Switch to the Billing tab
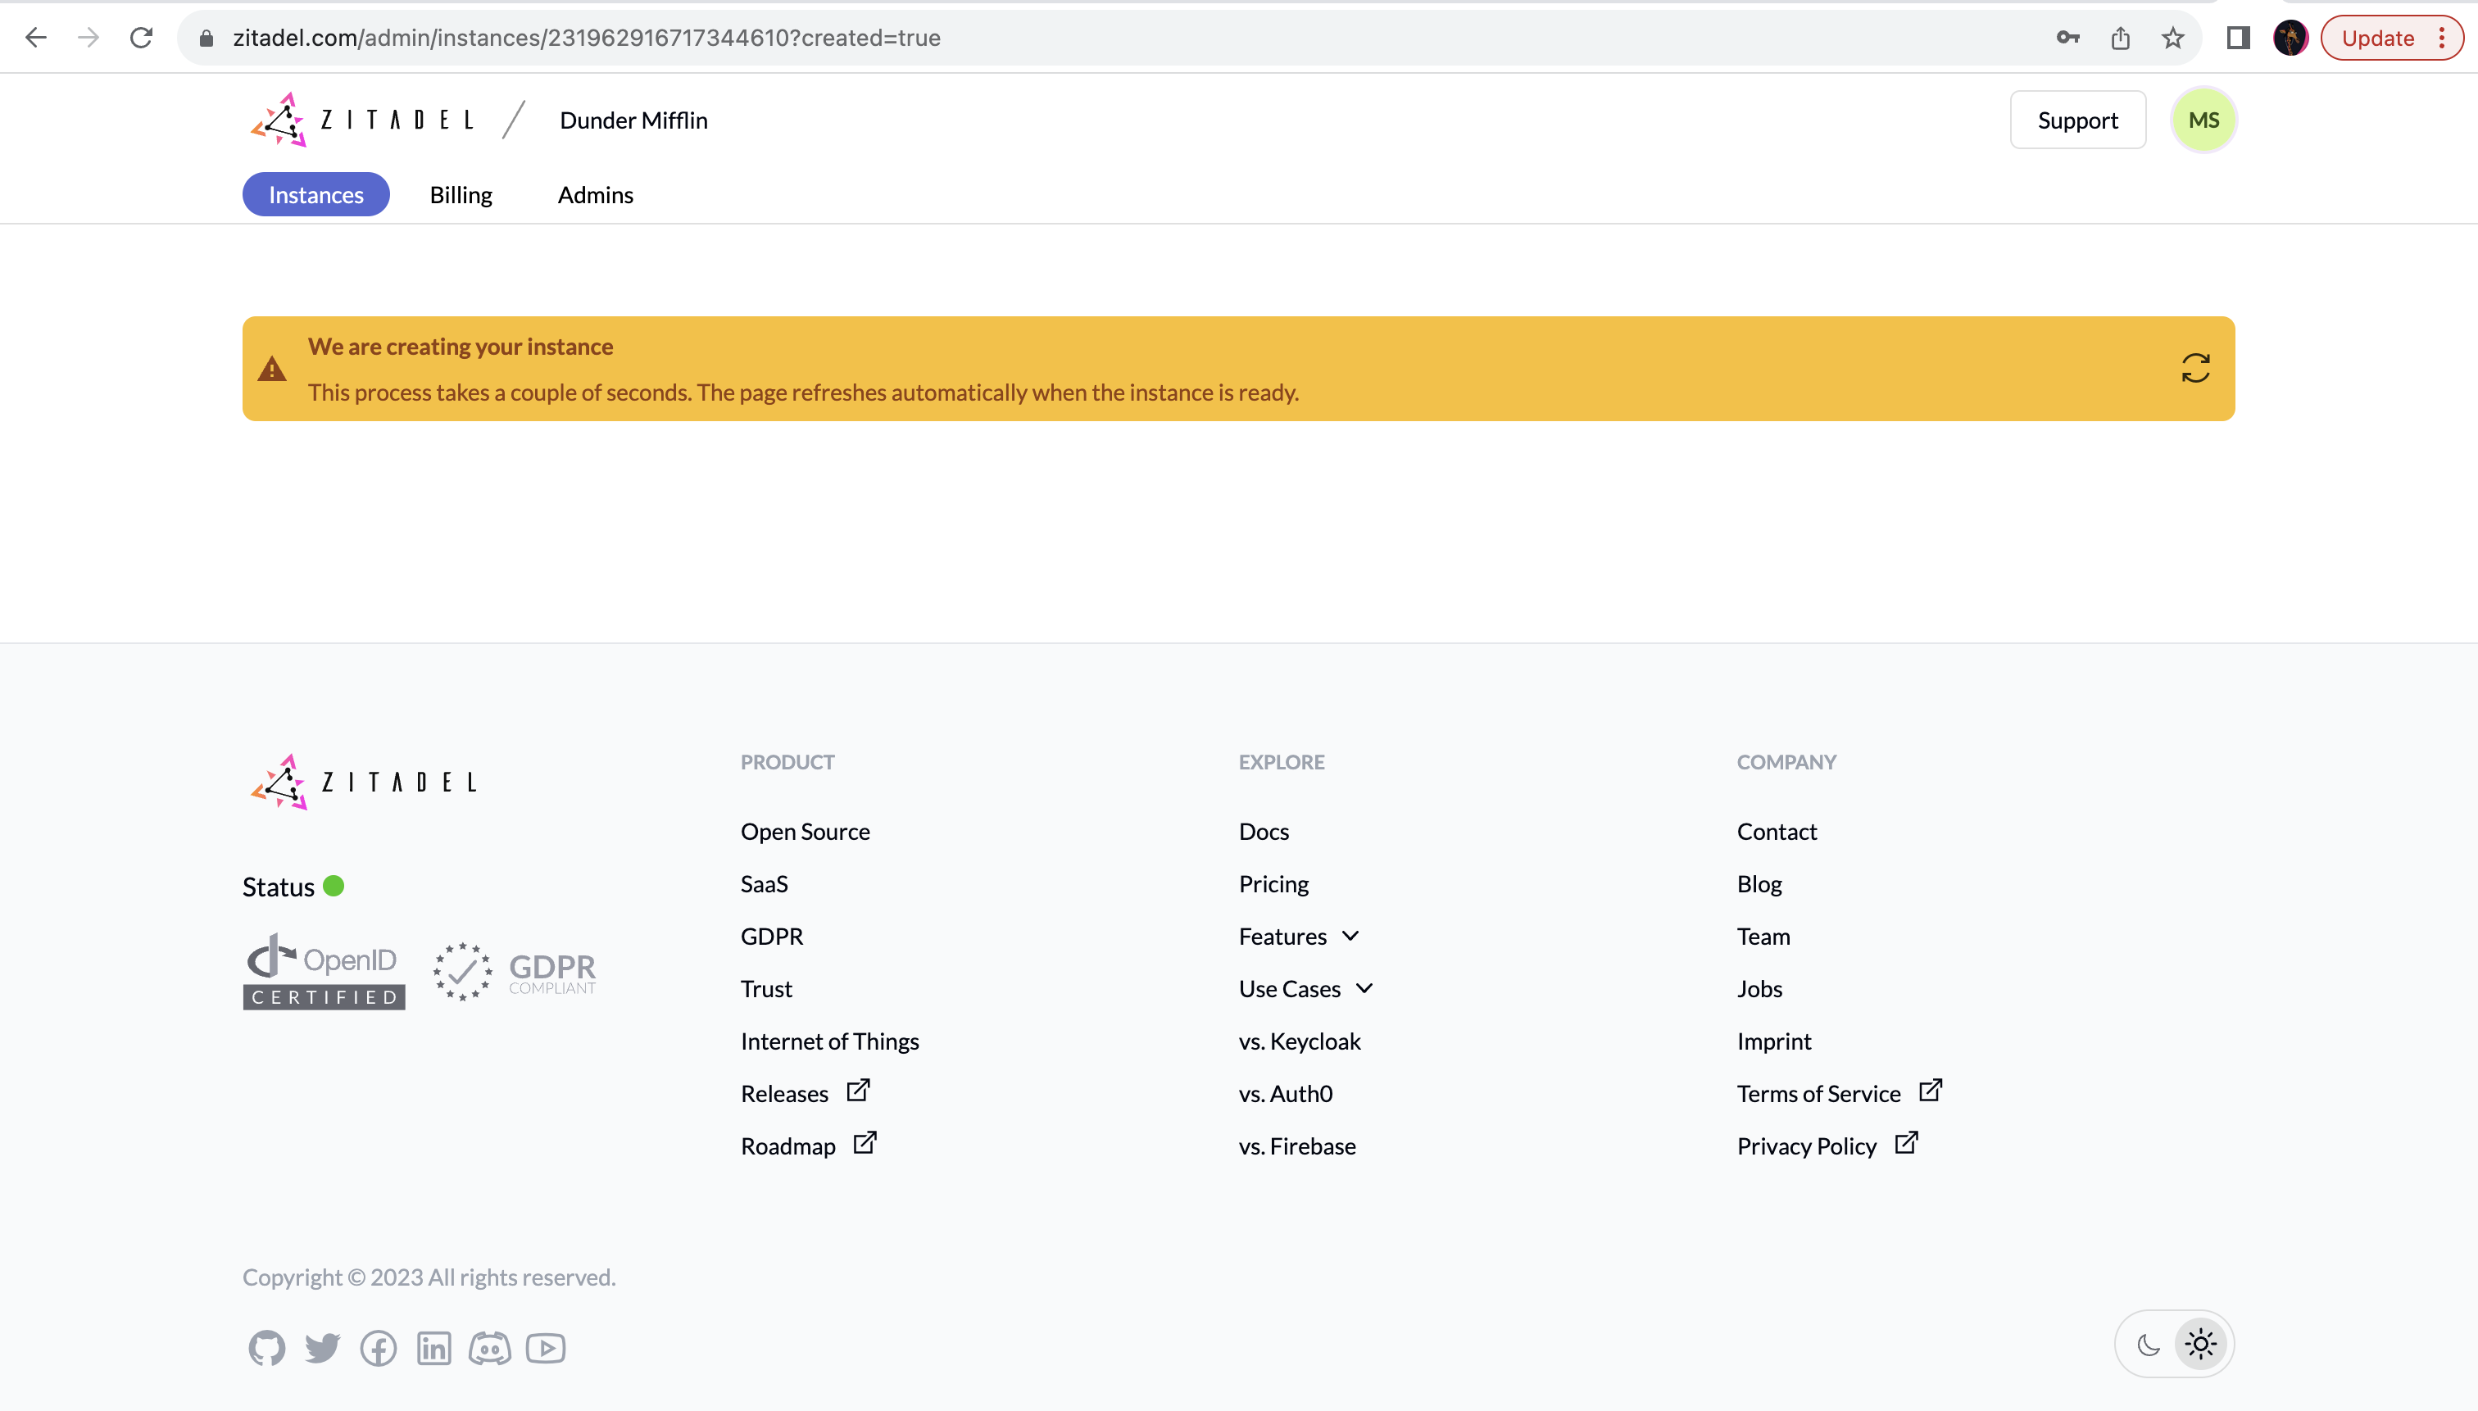The image size is (2478, 1411). pyautogui.click(x=461, y=195)
